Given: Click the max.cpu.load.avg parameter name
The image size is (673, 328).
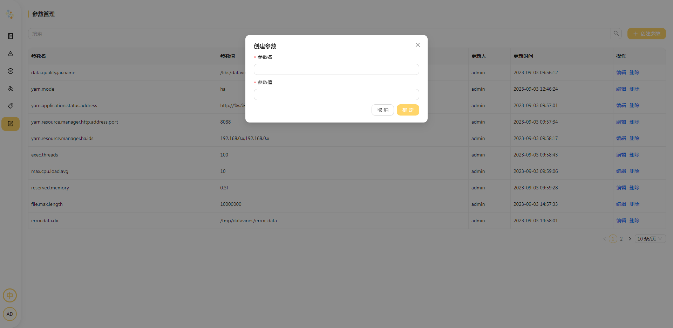Looking at the screenshot, I should [50, 171].
